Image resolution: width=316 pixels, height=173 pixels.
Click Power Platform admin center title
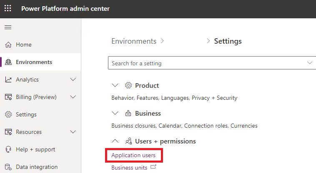[65, 9]
